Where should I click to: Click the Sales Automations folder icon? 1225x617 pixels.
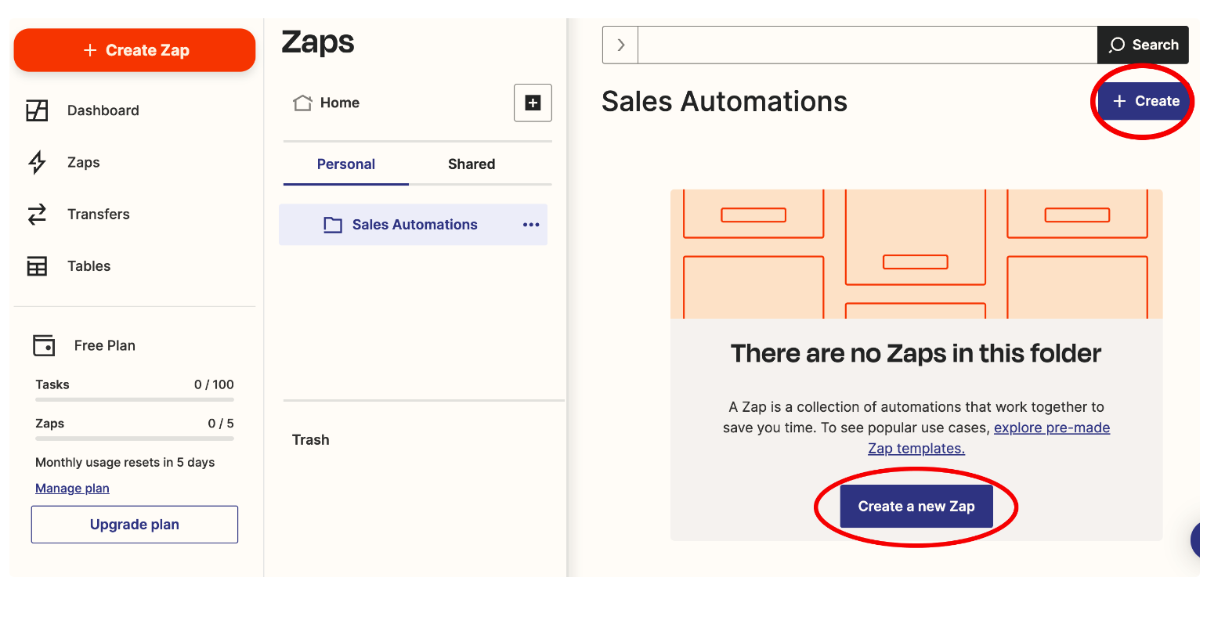(333, 225)
